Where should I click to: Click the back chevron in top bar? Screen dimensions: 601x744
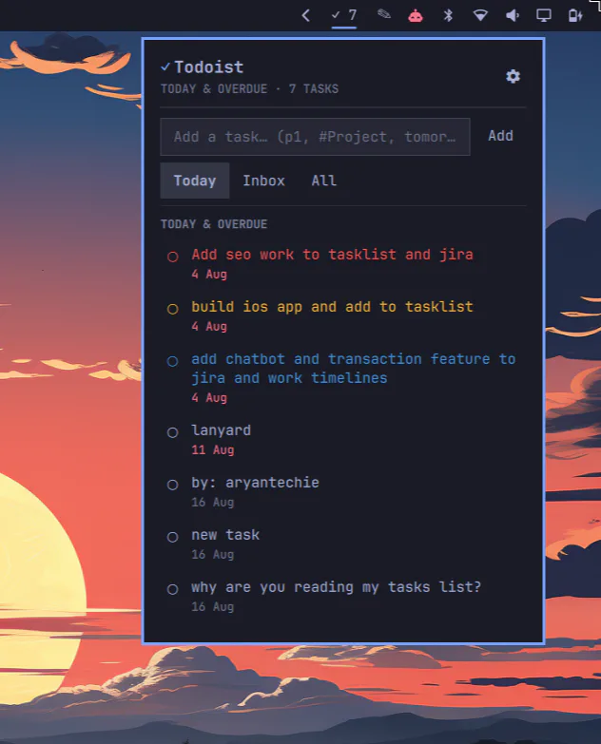pos(306,15)
